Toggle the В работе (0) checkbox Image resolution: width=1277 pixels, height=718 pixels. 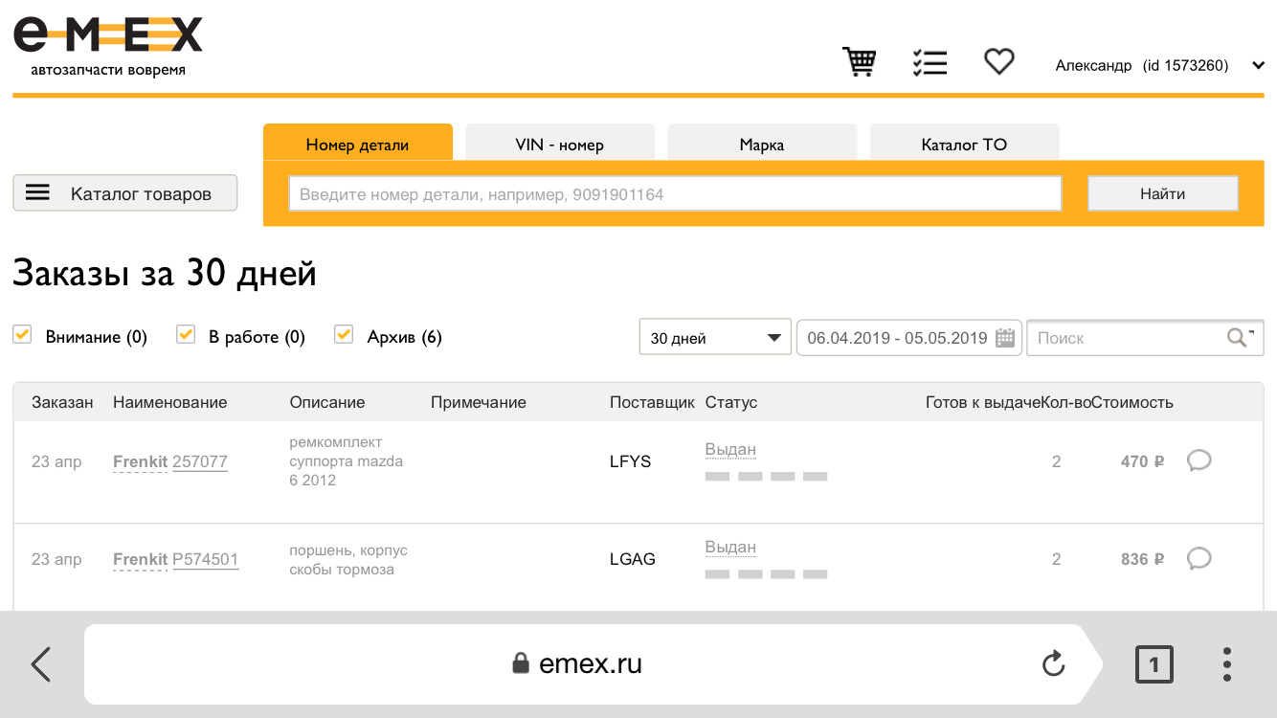point(186,334)
